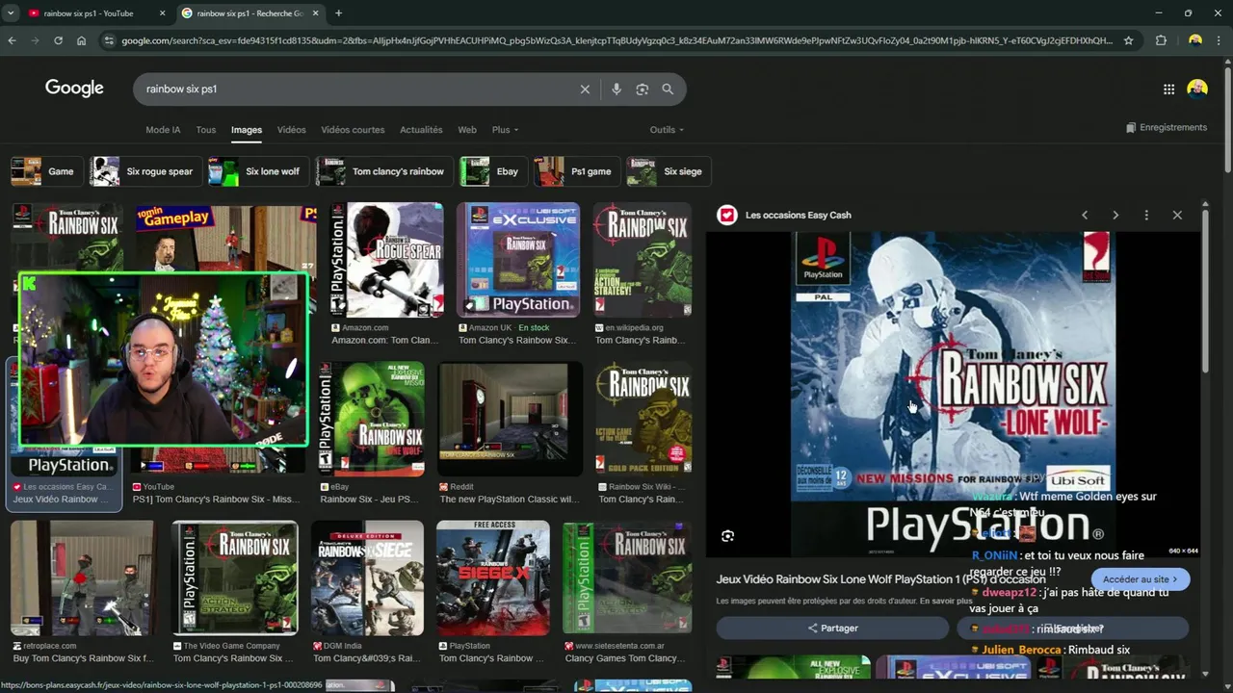Open The Video Game Company image result
The width and height of the screenshot is (1233, 693).
coord(235,577)
